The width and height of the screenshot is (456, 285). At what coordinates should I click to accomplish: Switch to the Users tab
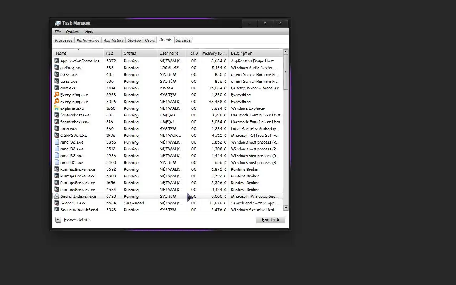point(150,40)
